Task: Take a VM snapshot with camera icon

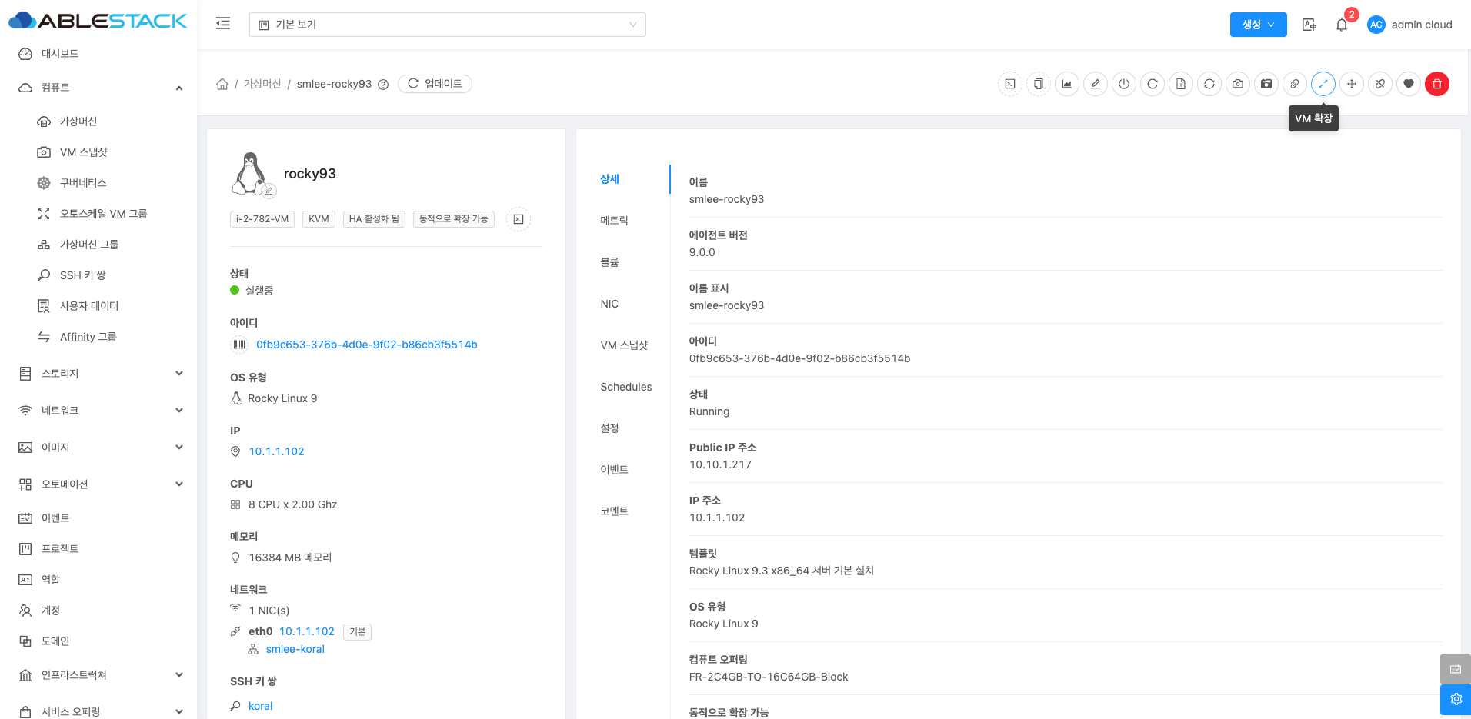Action: tap(1237, 84)
